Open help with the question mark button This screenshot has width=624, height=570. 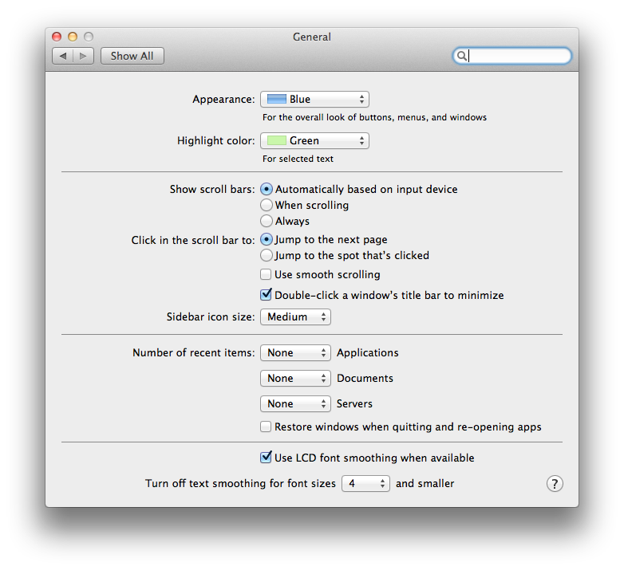pos(555,484)
